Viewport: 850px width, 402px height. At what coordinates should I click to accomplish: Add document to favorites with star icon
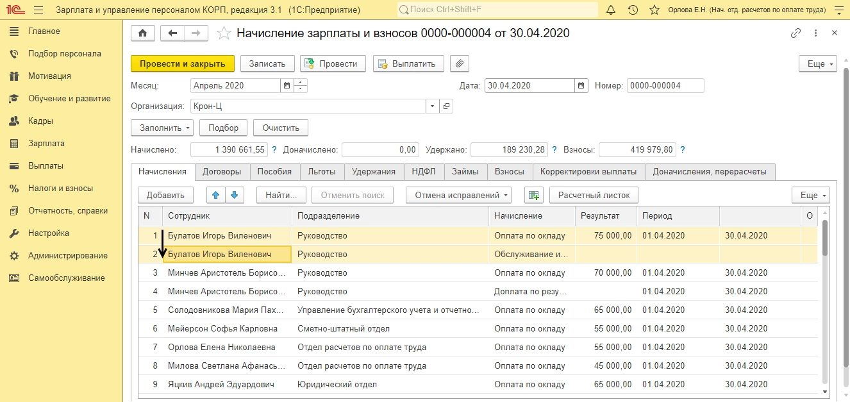click(x=224, y=33)
